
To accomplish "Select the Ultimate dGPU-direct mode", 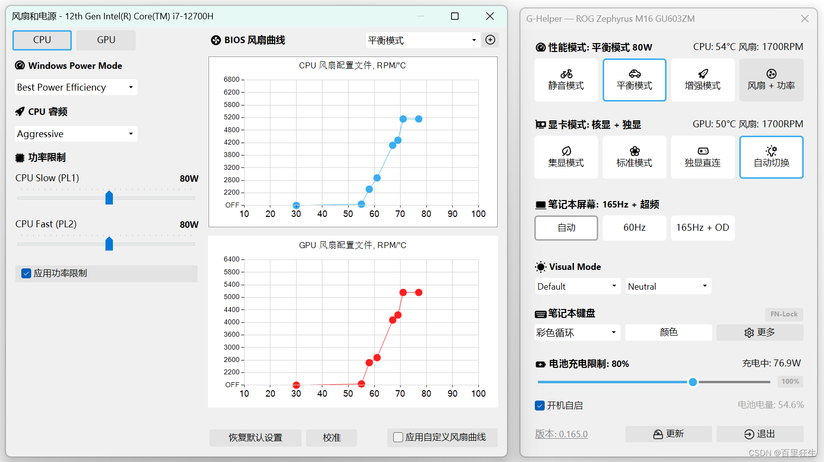I will coord(703,157).
